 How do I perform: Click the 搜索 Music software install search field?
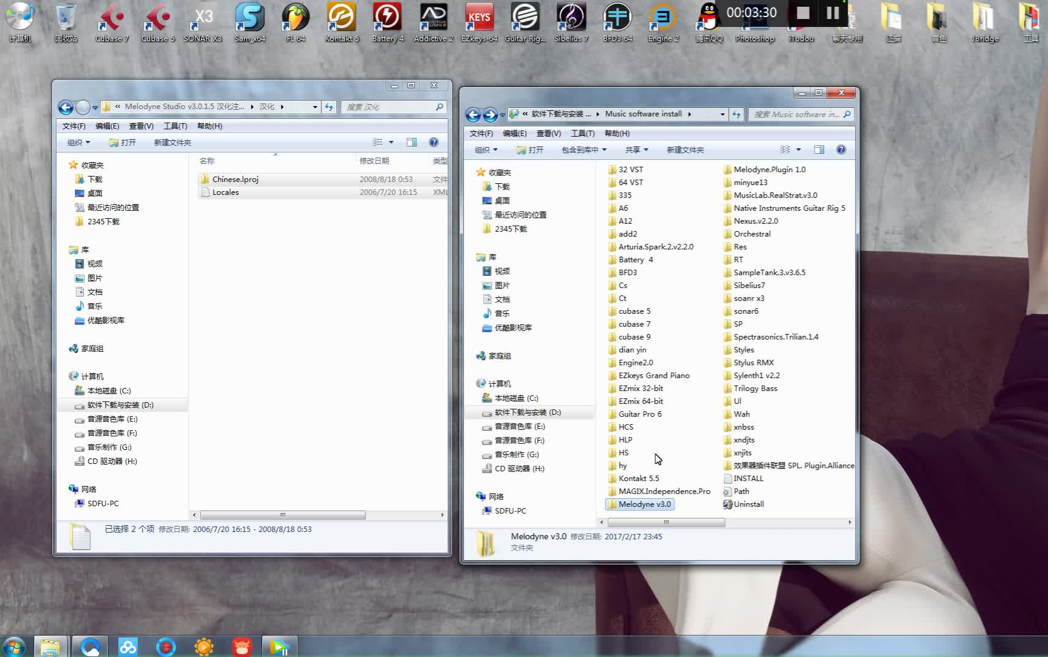(x=801, y=114)
